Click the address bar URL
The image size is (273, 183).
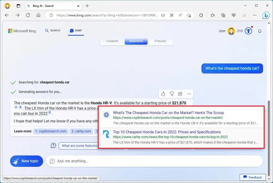[x=107, y=15]
